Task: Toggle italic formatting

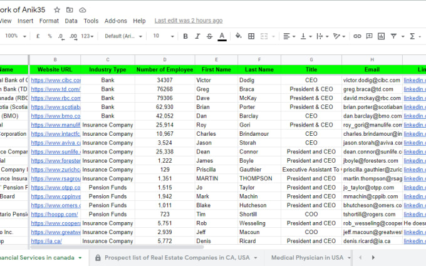Action: [x=197, y=36]
